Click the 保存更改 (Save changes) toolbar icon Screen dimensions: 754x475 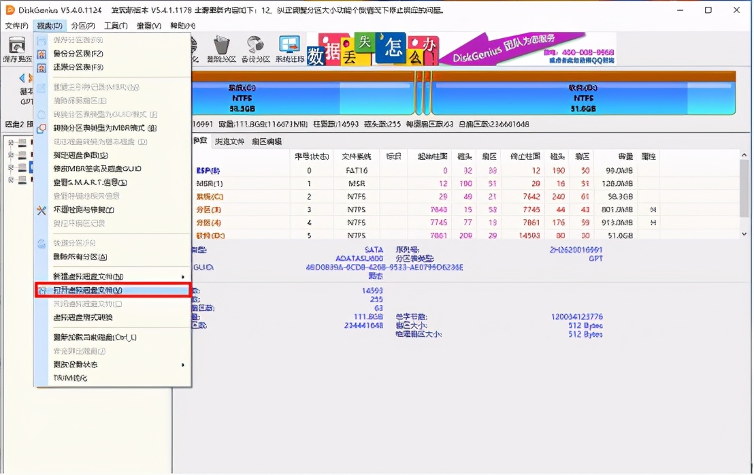pos(17,50)
